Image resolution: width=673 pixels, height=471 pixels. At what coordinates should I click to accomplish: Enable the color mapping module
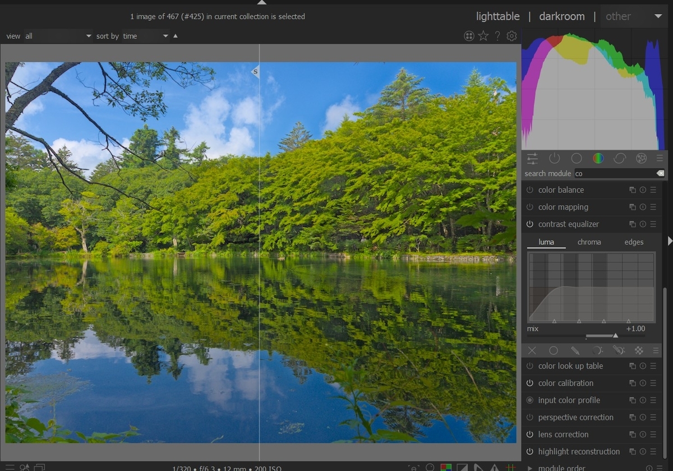tap(530, 207)
